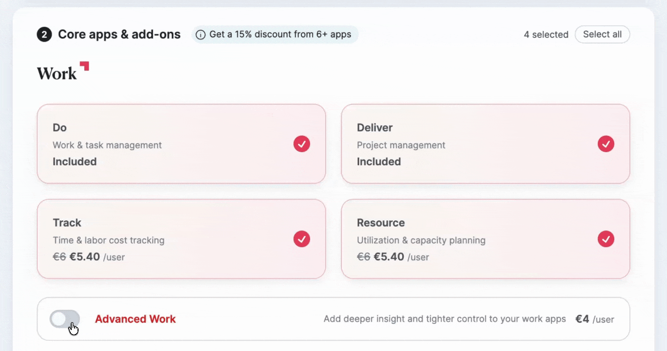Select the Deliver project management card
This screenshot has height=351, width=667.
coord(486,144)
